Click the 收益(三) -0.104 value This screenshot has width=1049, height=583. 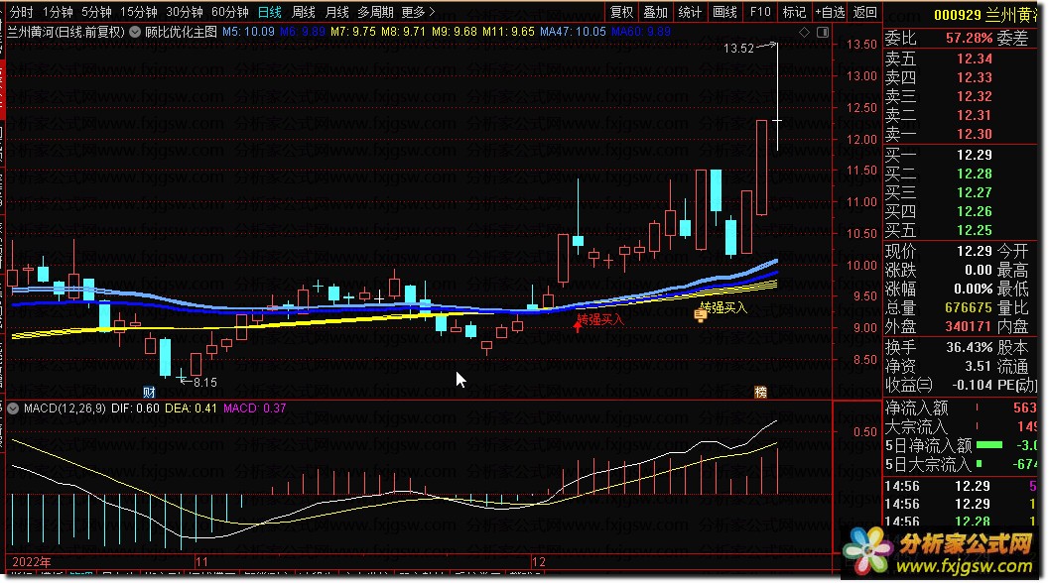point(972,385)
